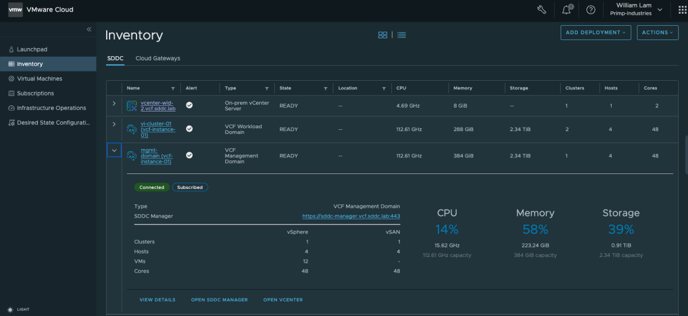Go to Launchpad in sidebar

click(32, 49)
